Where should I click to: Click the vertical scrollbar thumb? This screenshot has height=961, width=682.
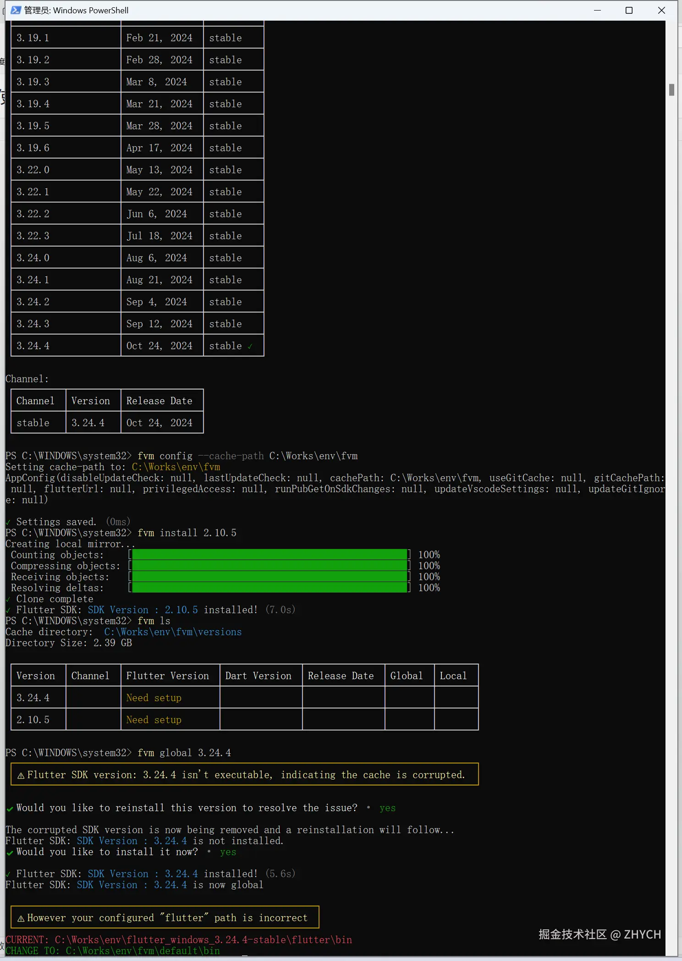click(671, 90)
